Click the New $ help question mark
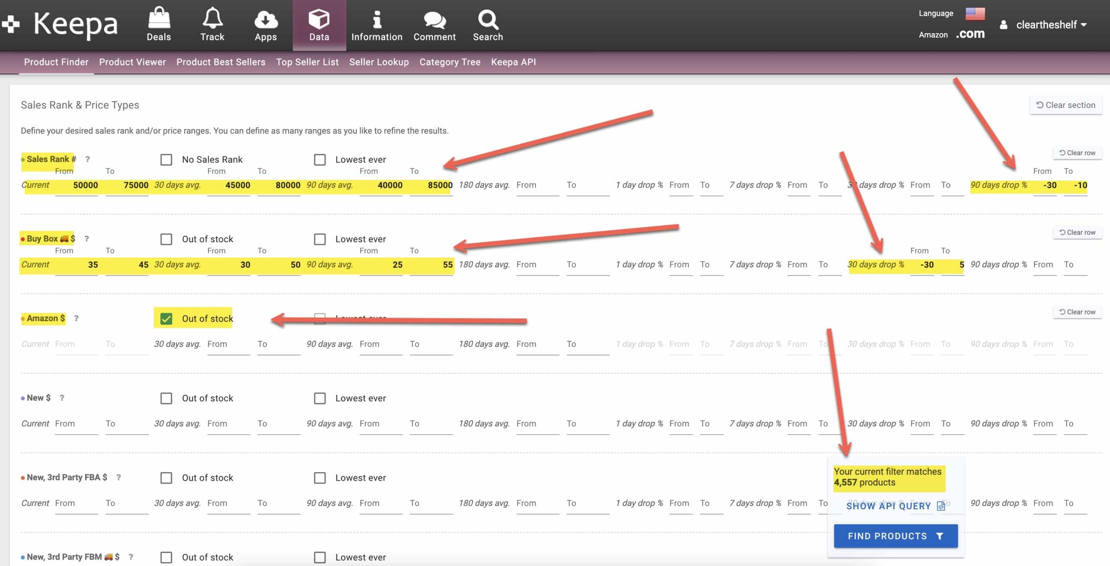 tap(62, 398)
